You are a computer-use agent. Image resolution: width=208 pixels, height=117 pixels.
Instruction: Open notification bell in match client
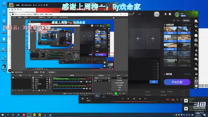click(165, 14)
